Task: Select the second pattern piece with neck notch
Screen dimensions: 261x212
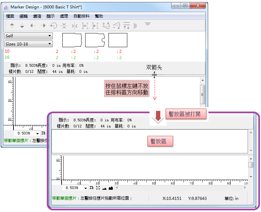Action: 95,40
